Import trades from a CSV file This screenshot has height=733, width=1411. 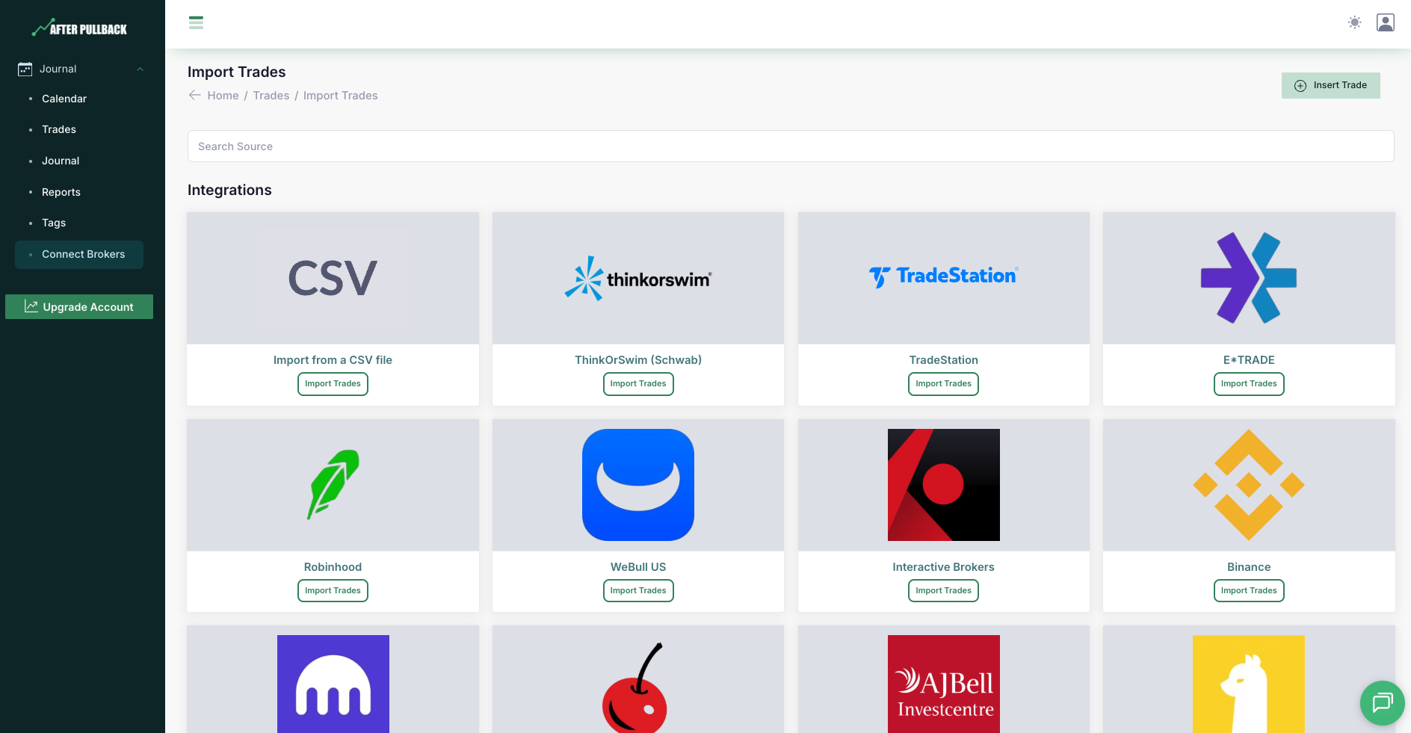point(333,384)
